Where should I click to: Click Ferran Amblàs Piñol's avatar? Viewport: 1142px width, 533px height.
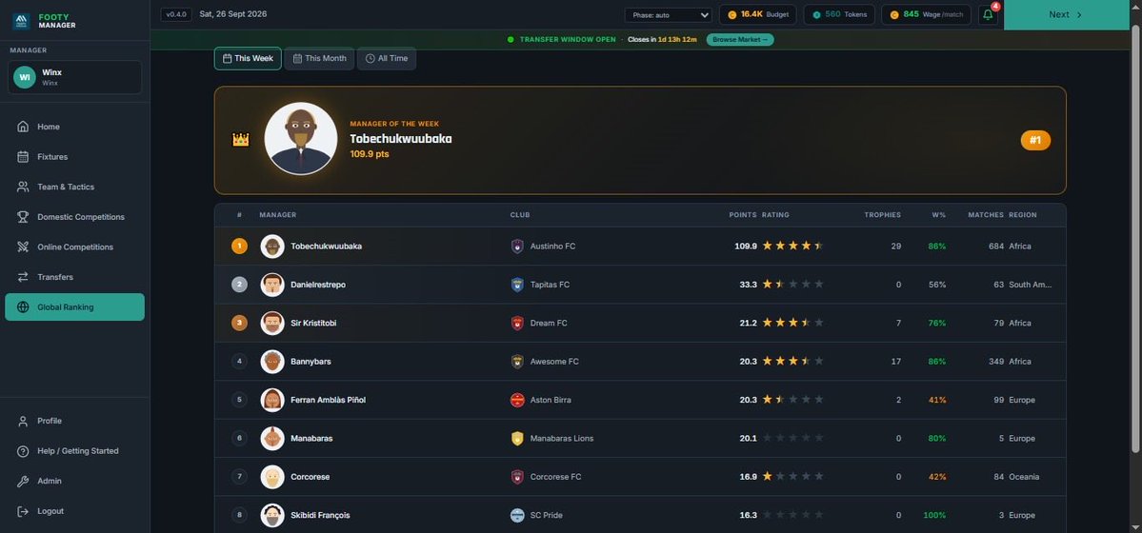coord(272,400)
